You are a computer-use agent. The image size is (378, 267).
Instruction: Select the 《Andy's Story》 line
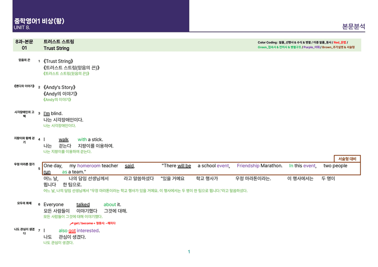pos(59,87)
